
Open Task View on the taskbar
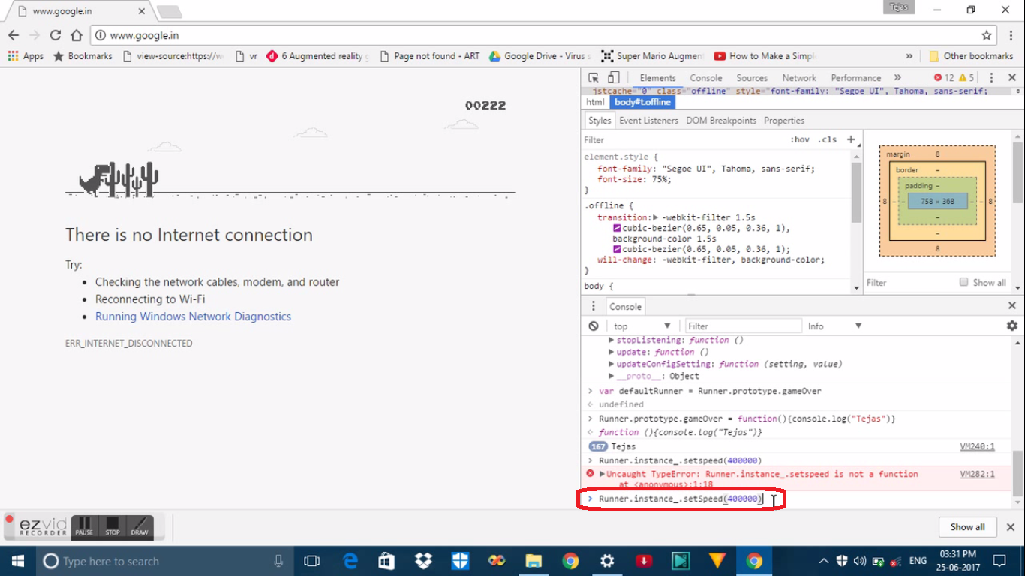[311, 561]
